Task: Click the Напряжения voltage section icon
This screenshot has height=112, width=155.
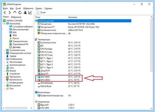Action: pyautogui.click(x=36, y=102)
